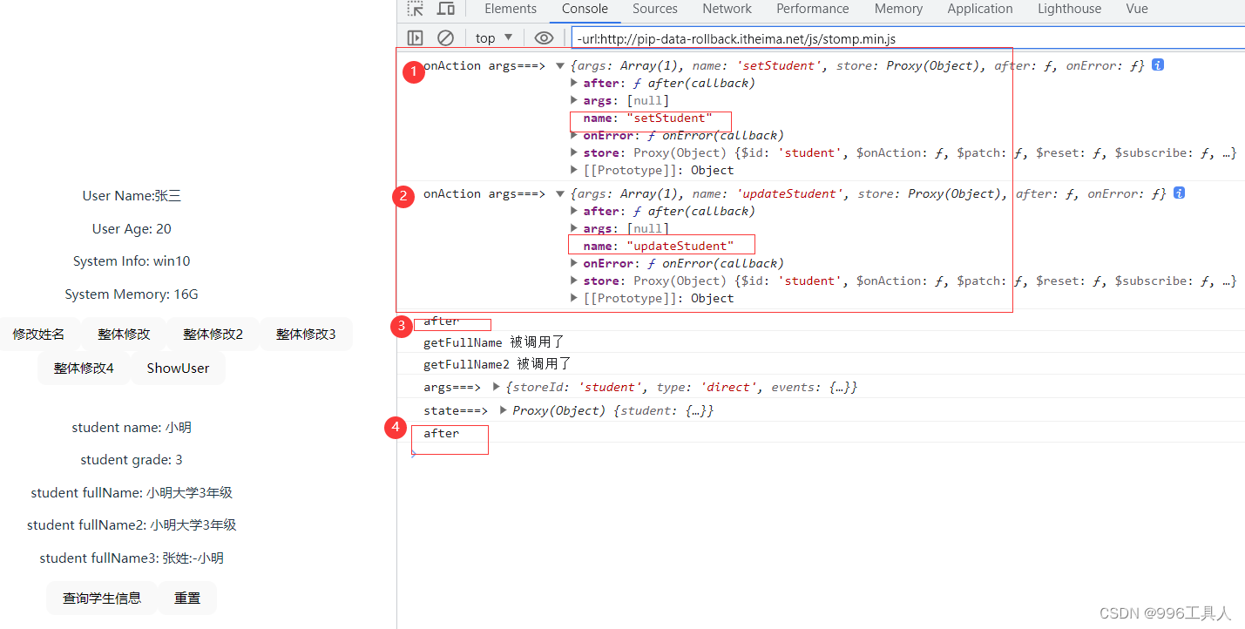Open live expression eye icon
This screenshot has height=629, width=1245.
pyautogui.click(x=544, y=37)
